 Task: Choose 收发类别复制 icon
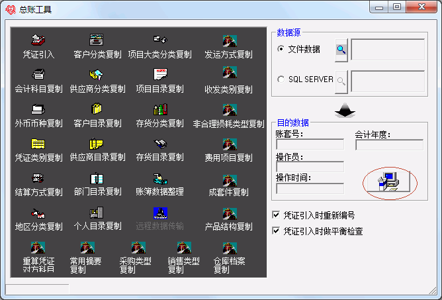(x=230, y=72)
